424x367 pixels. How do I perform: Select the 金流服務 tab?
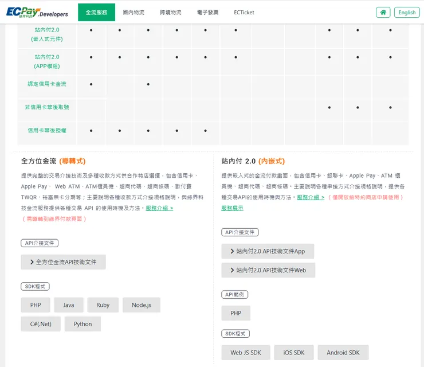coord(96,12)
